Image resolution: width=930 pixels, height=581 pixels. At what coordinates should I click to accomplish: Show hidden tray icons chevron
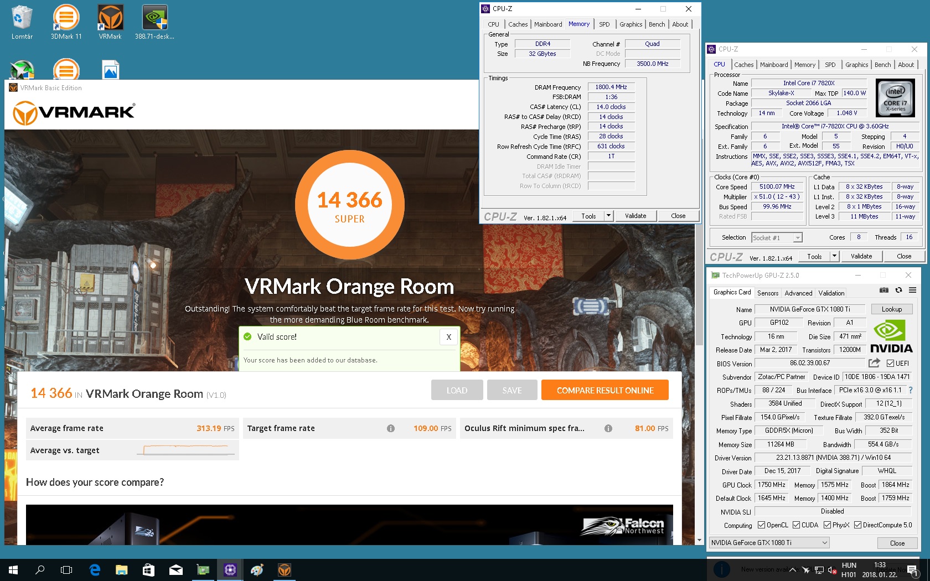tap(793, 570)
